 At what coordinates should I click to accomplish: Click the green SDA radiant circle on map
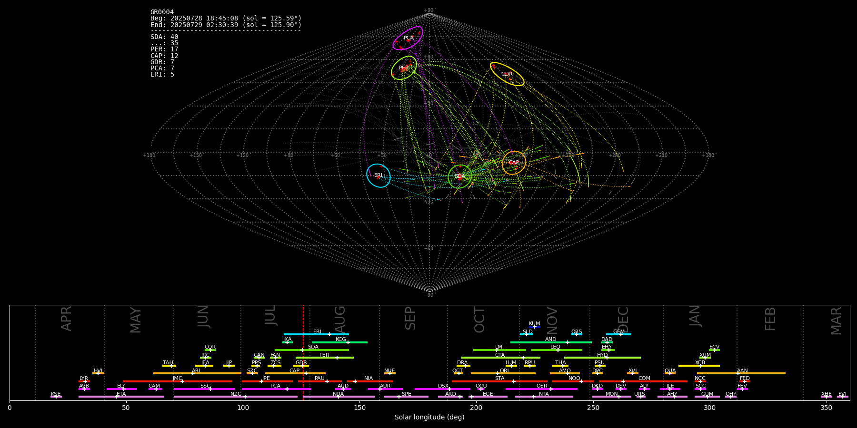[460, 176]
